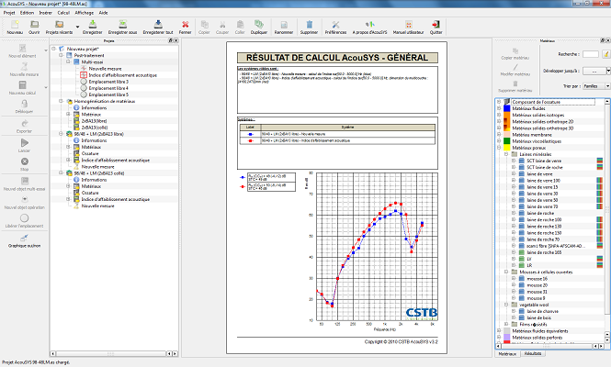The height and width of the screenshot is (367, 611).
Task: Click blue Matériaux fluides color swatch
Action: [x=507, y=108]
